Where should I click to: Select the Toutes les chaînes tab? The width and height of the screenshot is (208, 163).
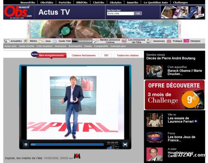(128, 55)
